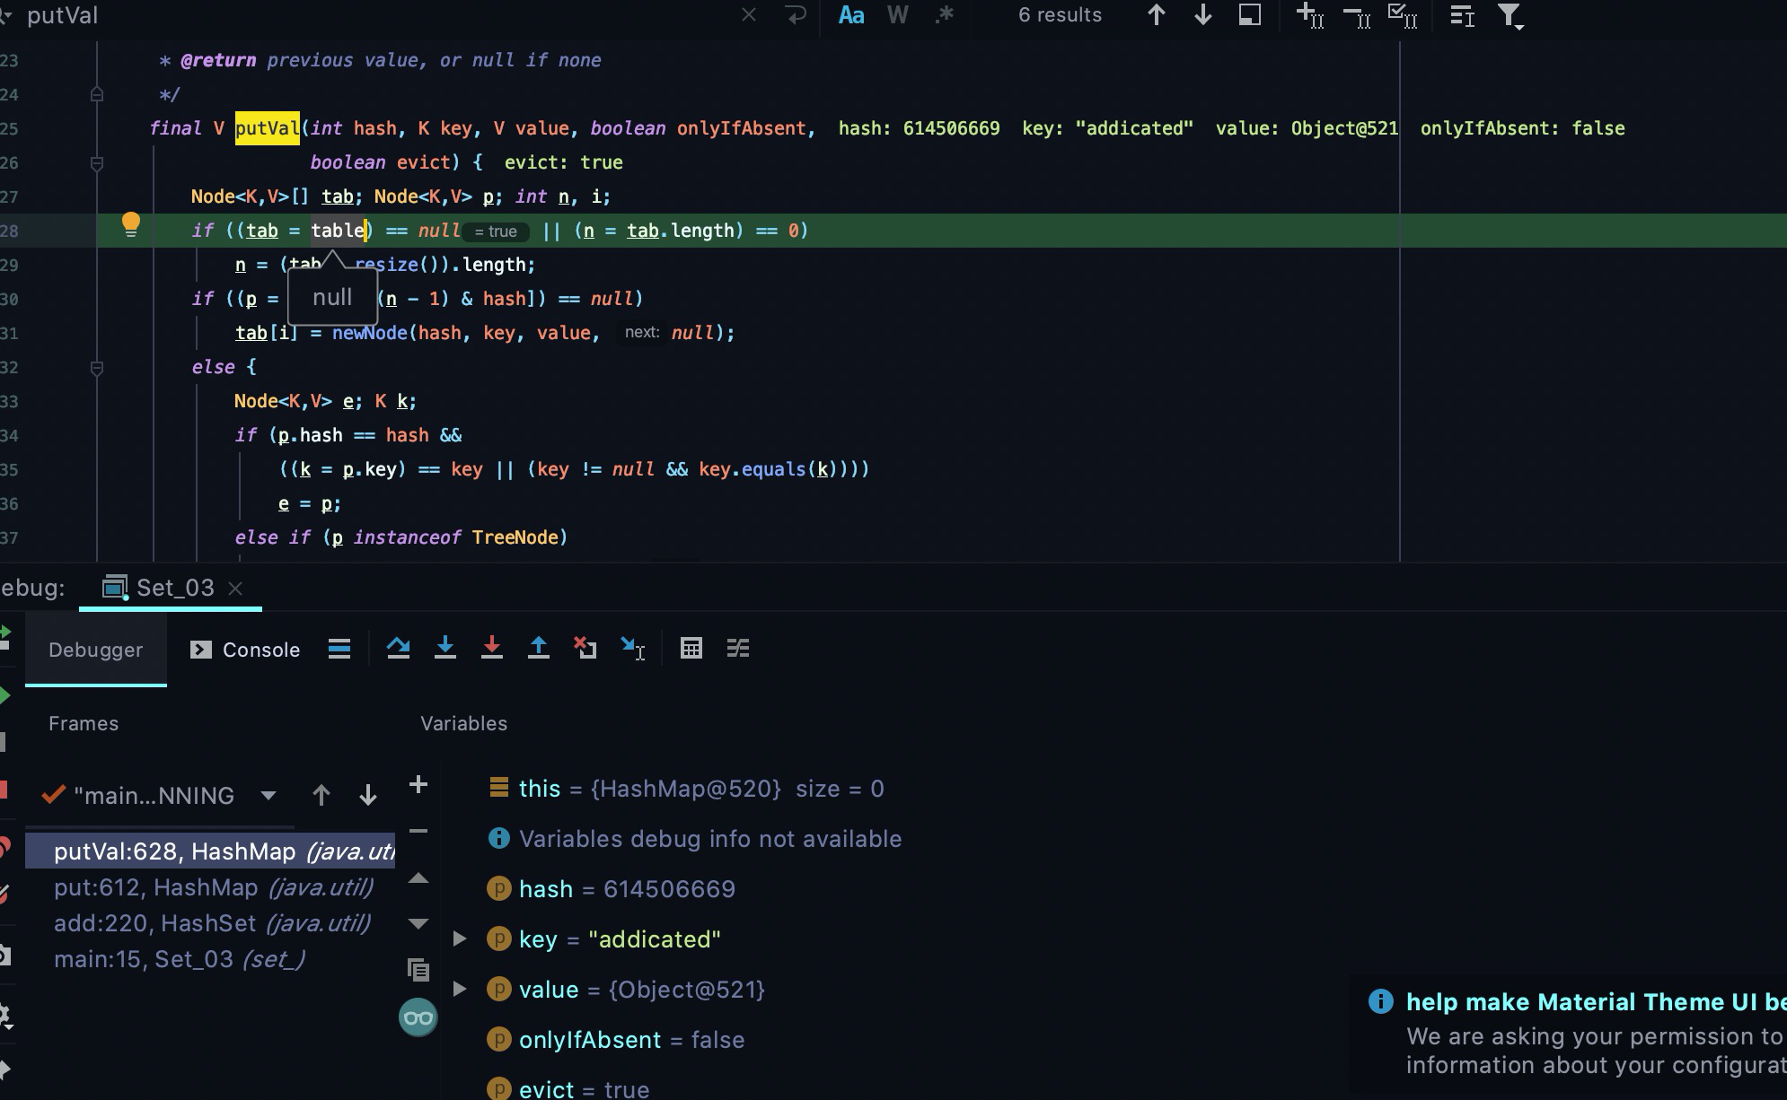This screenshot has width=1787, height=1100.
Task: Toggle Match Case (Aa) option
Action: (x=851, y=15)
